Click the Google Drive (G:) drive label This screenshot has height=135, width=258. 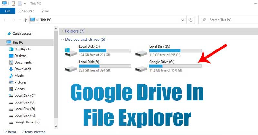point(162,62)
